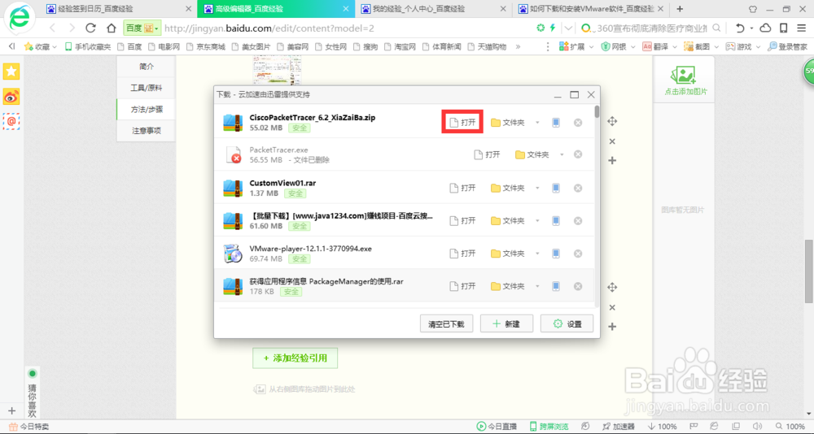Open download 设置 button
This screenshot has width=814, height=434.
567,323
